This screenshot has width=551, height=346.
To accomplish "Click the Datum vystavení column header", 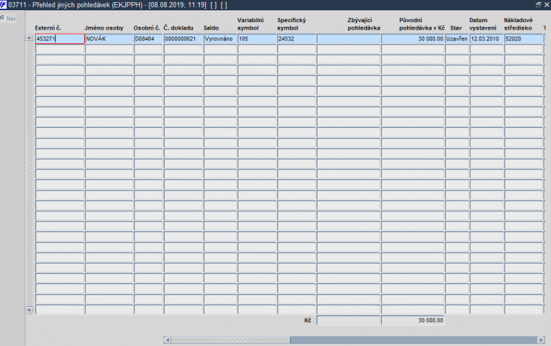I will pyautogui.click(x=483, y=24).
